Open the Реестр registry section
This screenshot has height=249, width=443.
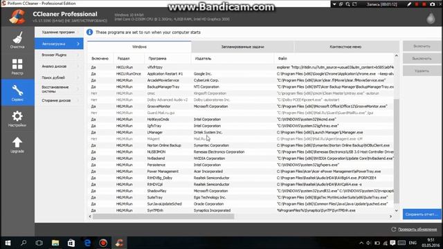pyautogui.click(x=17, y=66)
